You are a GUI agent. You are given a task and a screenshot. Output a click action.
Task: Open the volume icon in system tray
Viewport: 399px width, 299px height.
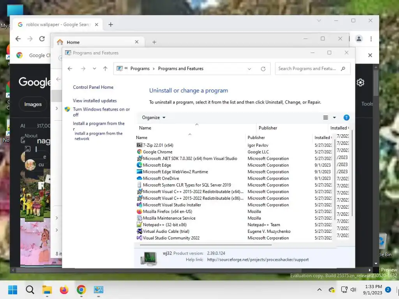pos(353,290)
